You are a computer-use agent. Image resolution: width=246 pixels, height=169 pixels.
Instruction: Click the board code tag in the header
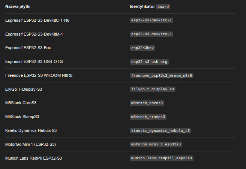point(163,7)
